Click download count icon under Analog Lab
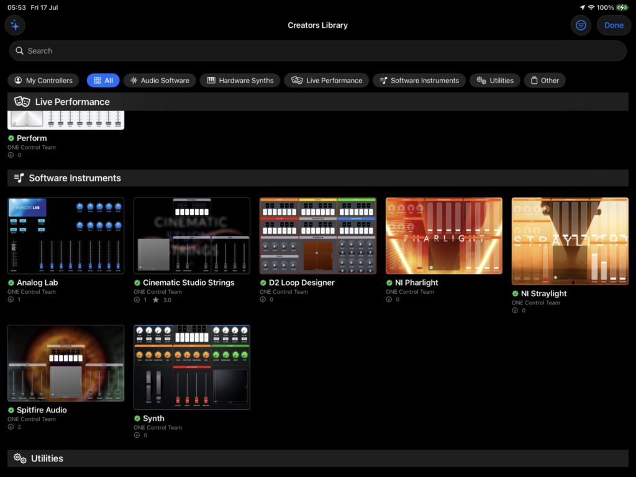The width and height of the screenshot is (636, 477). pos(11,300)
